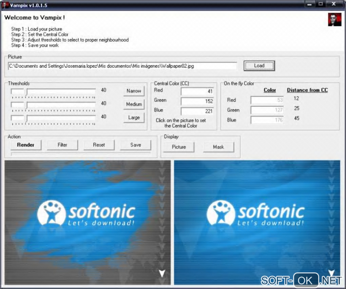This screenshot has width=346, height=289.
Task: Select the Narrow threshold preset
Action: [x=134, y=91]
